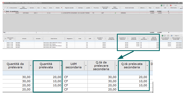This screenshot has width=191, height=93.
Task: Export lower grid to Excel icon
Action: click(163, 36)
